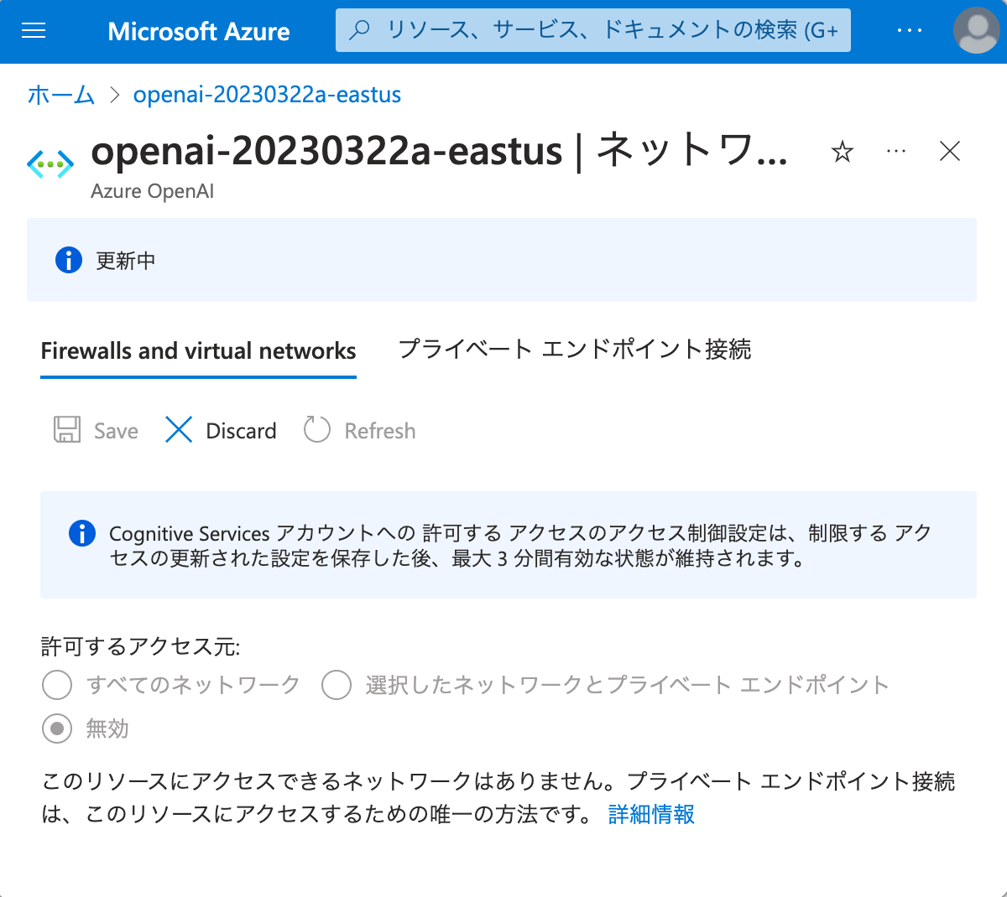Add resource to favorites via star icon
1007x897 pixels.
(842, 152)
